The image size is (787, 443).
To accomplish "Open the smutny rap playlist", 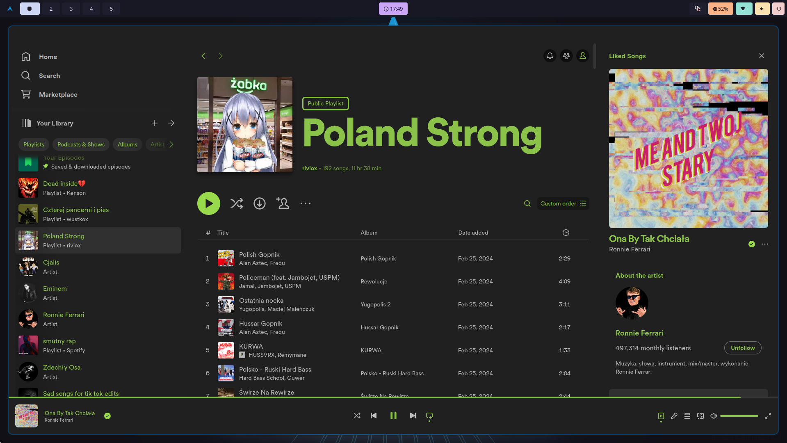I will coord(98,345).
